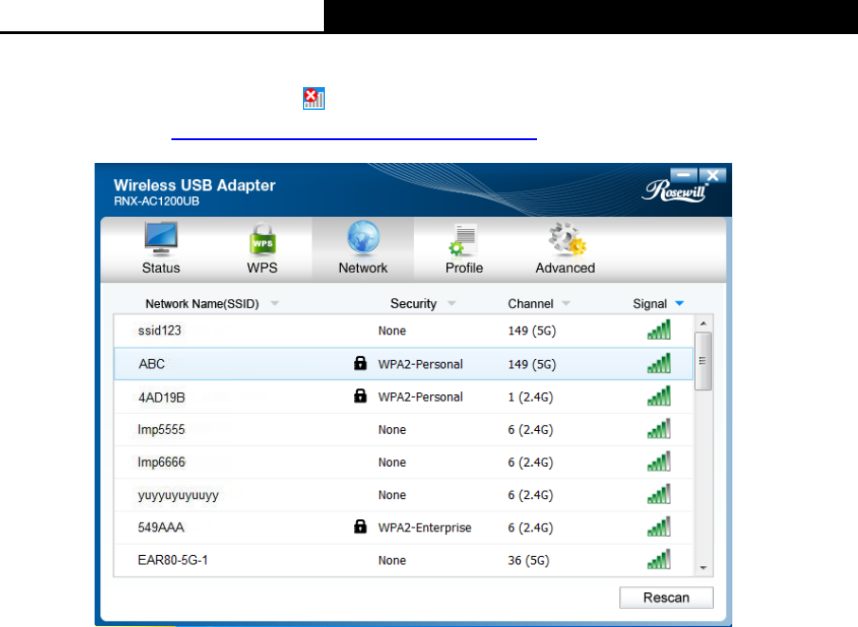Click the Rosewill logo

[x=675, y=190]
